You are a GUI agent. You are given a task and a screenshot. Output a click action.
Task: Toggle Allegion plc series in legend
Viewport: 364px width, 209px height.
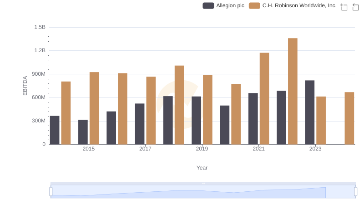(223, 5)
